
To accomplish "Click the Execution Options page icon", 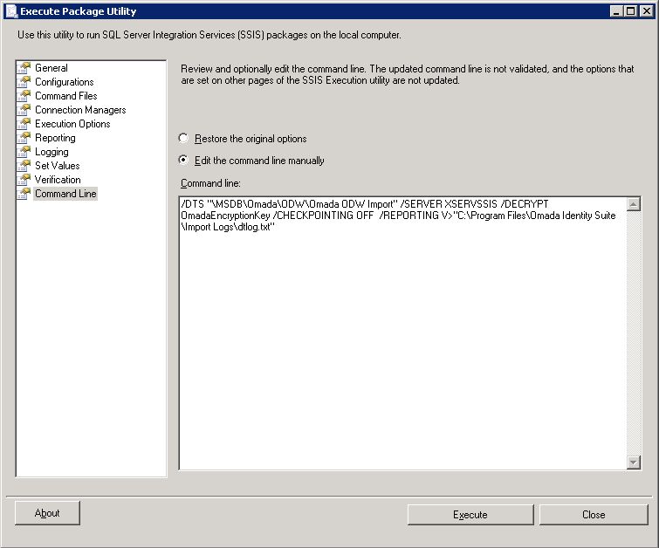I will pyautogui.click(x=24, y=124).
